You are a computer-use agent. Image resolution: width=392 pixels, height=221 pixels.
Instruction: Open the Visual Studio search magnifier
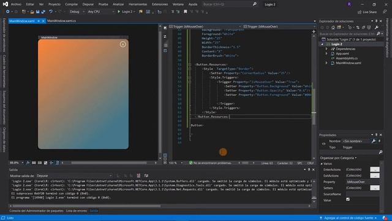[255, 4]
